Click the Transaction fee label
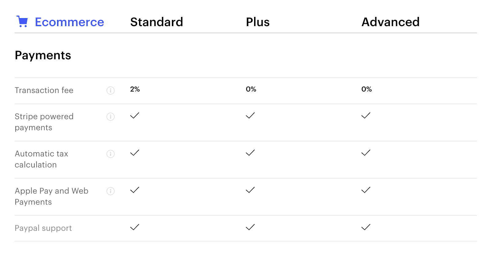This screenshot has width=491, height=258. [44, 90]
